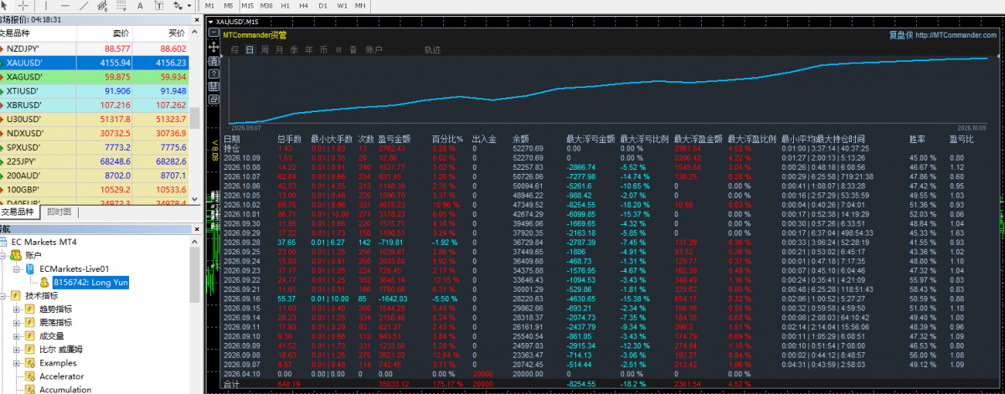
Task: Close the Market Watch panel
Action: [197, 19]
